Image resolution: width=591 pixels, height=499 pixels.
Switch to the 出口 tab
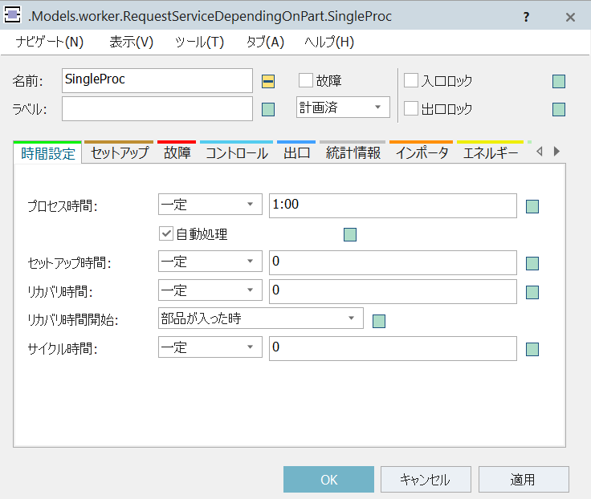(x=296, y=153)
